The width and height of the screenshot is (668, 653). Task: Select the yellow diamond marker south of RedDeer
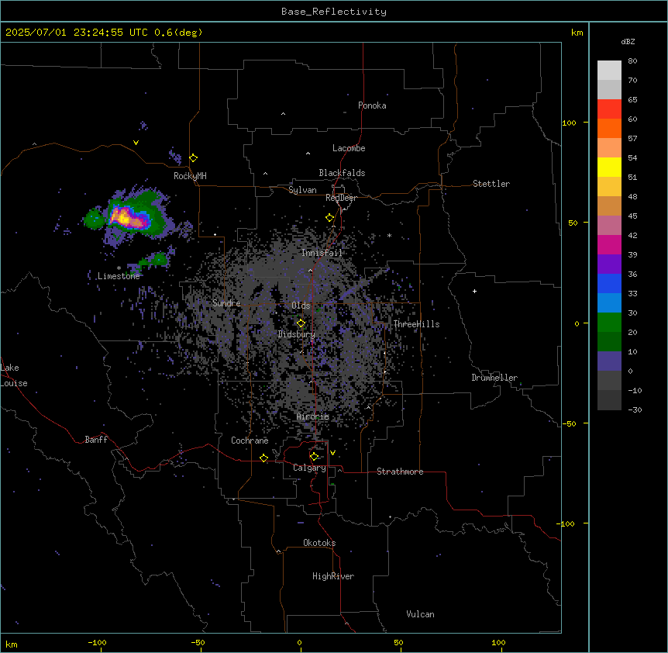coord(330,218)
